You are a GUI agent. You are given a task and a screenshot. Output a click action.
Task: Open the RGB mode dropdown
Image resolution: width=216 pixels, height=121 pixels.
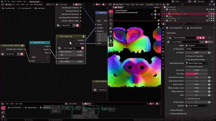click(x=40, y=57)
